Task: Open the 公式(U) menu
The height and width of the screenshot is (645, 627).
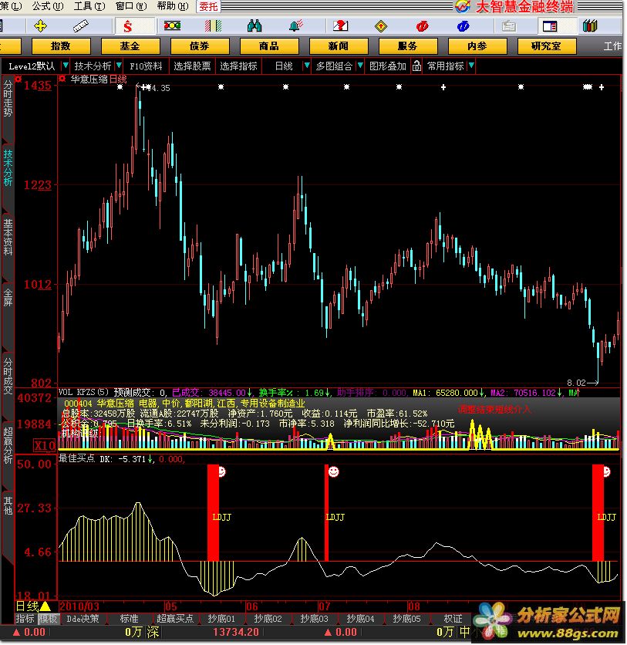Action: pyautogui.click(x=48, y=7)
